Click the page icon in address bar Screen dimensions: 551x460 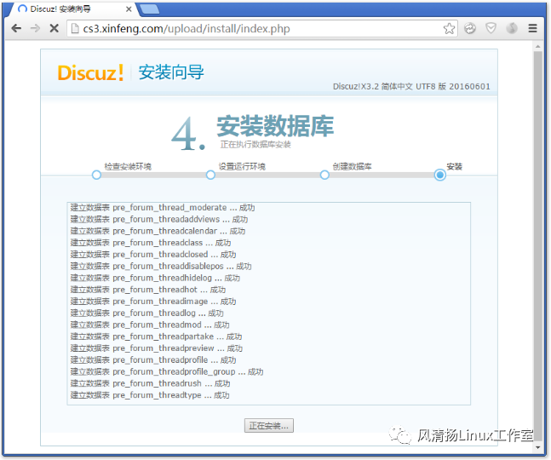pyautogui.click(x=74, y=28)
